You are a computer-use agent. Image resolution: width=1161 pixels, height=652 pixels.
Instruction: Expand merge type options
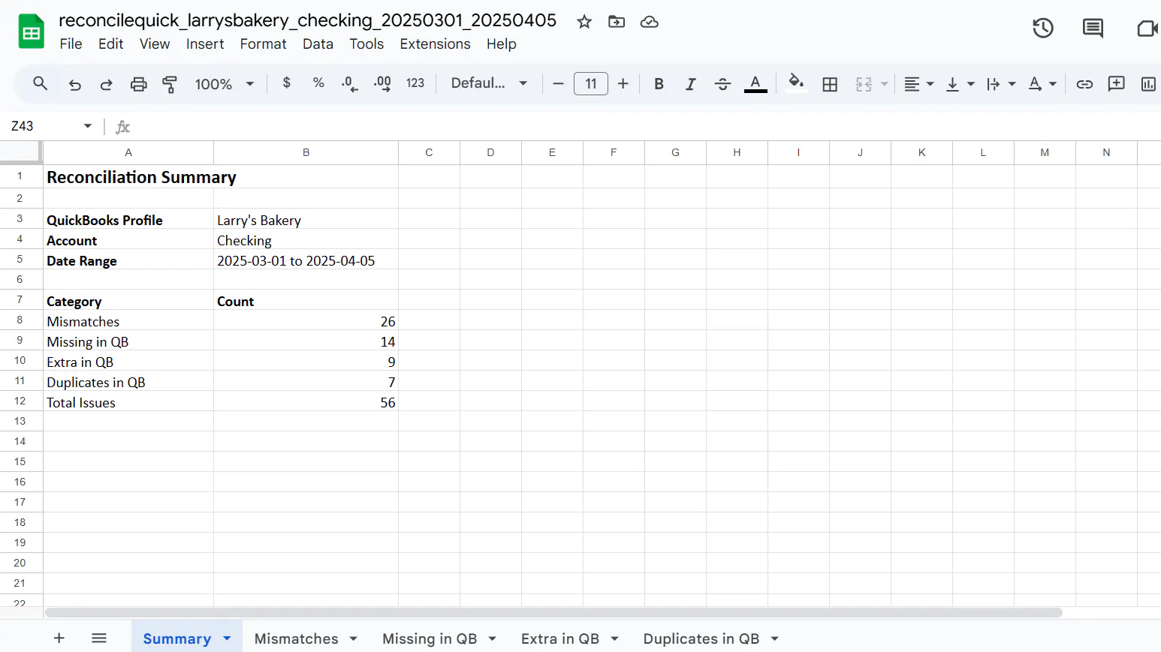point(884,84)
